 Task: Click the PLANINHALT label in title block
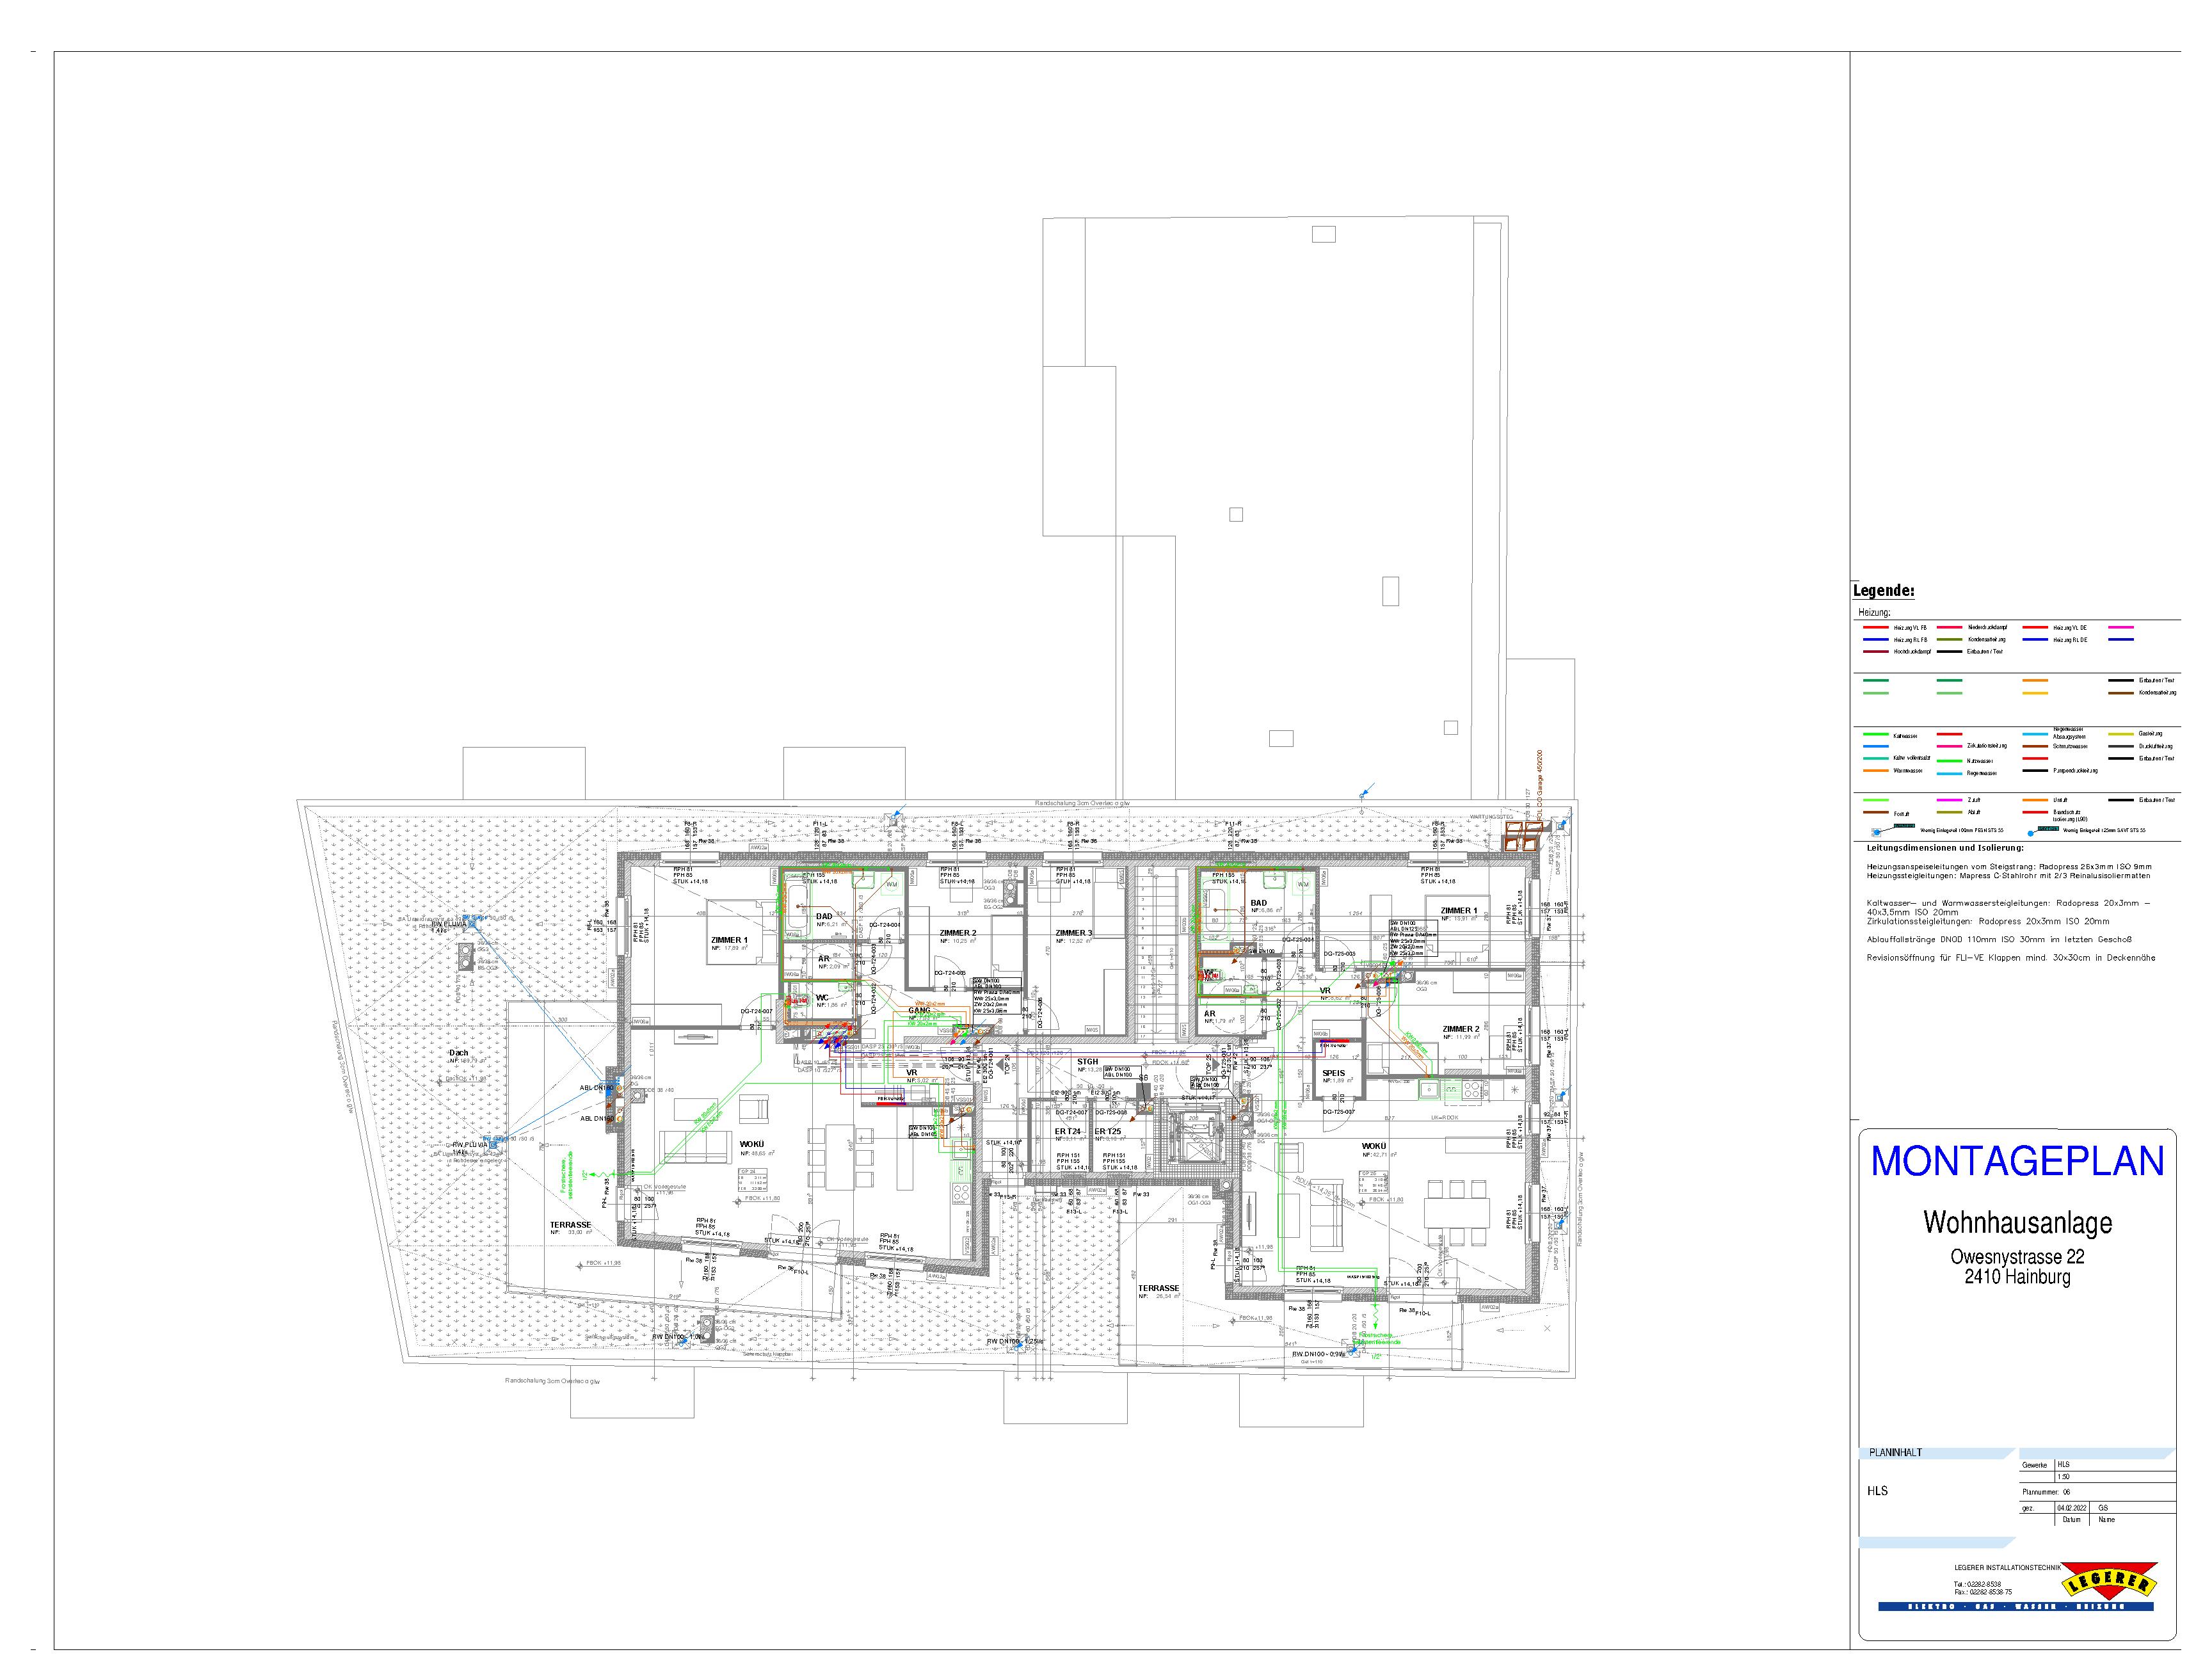(1895, 1453)
